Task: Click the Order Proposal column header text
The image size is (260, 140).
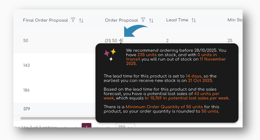Action: click(x=121, y=20)
